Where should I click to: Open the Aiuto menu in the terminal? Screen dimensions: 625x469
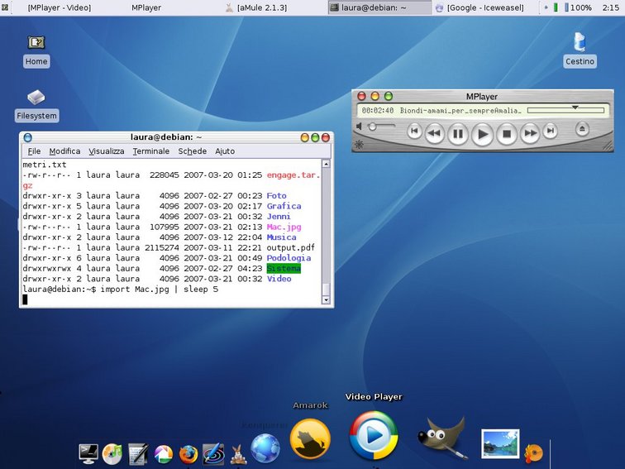tap(225, 151)
